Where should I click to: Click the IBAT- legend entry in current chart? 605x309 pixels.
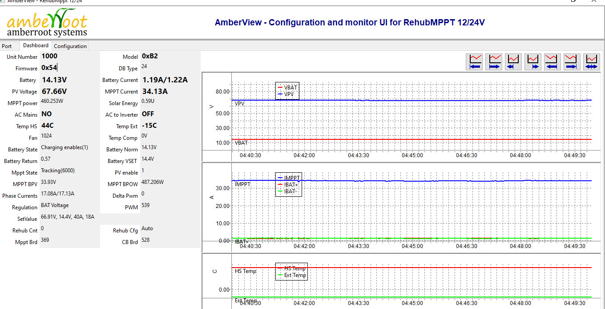click(287, 191)
